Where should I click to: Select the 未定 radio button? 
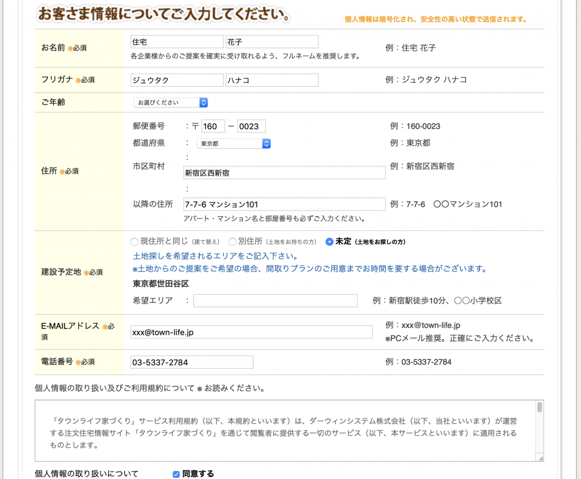tap(330, 242)
